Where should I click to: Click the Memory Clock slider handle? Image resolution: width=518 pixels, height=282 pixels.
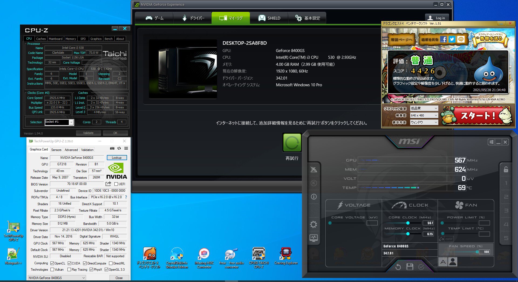pos(408,234)
